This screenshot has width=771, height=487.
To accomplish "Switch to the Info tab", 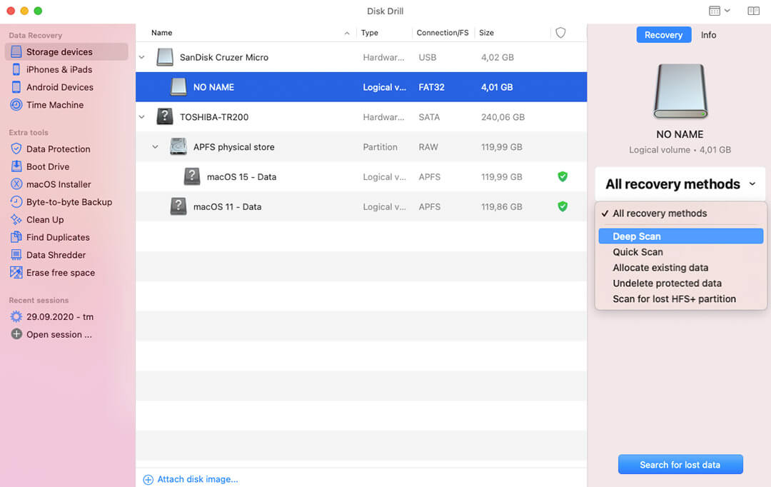I will (x=708, y=35).
